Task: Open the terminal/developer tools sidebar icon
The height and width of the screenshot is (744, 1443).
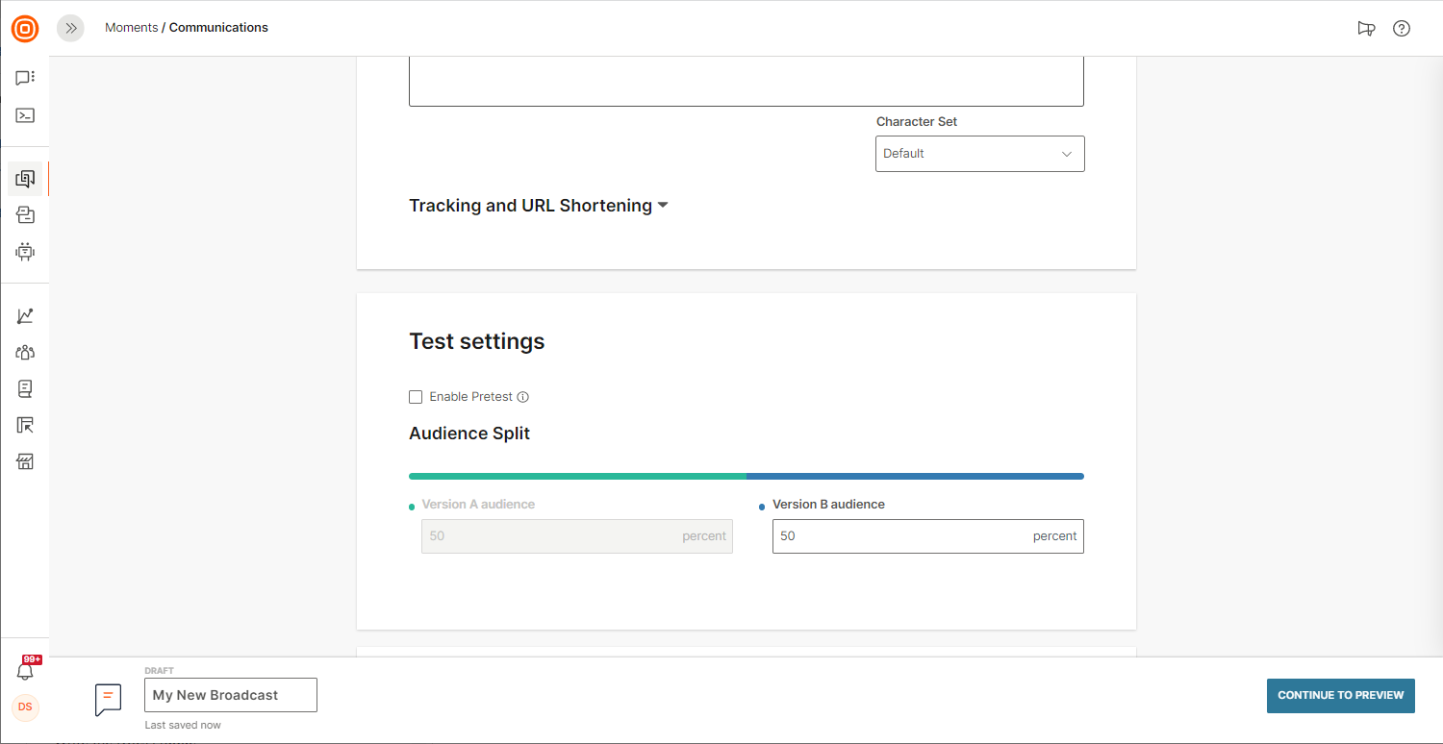Action: tap(25, 115)
